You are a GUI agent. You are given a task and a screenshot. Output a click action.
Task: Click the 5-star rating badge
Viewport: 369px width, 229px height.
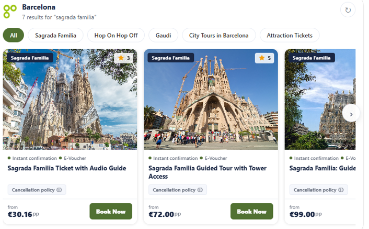click(x=264, y=58)
